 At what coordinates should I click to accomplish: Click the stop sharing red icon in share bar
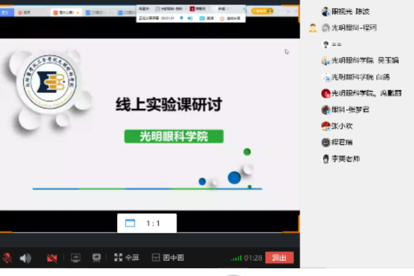coord(223,18)
